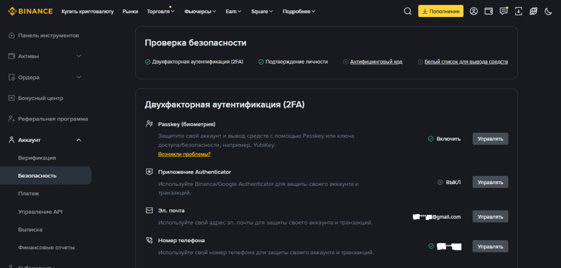Click the Authenticator ВЫКЛ cross icon
Viewport: 561px width, 268px height.
click(440, 182)
